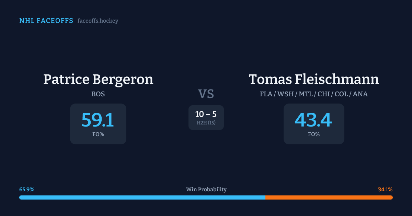Click the blue segment of the probability bar
Image resolution: width=412 pixels, height=216 pixels.
[x=142, y=197]
